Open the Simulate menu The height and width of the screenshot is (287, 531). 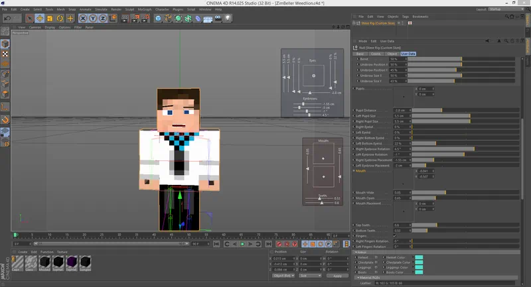click(101, 9)
